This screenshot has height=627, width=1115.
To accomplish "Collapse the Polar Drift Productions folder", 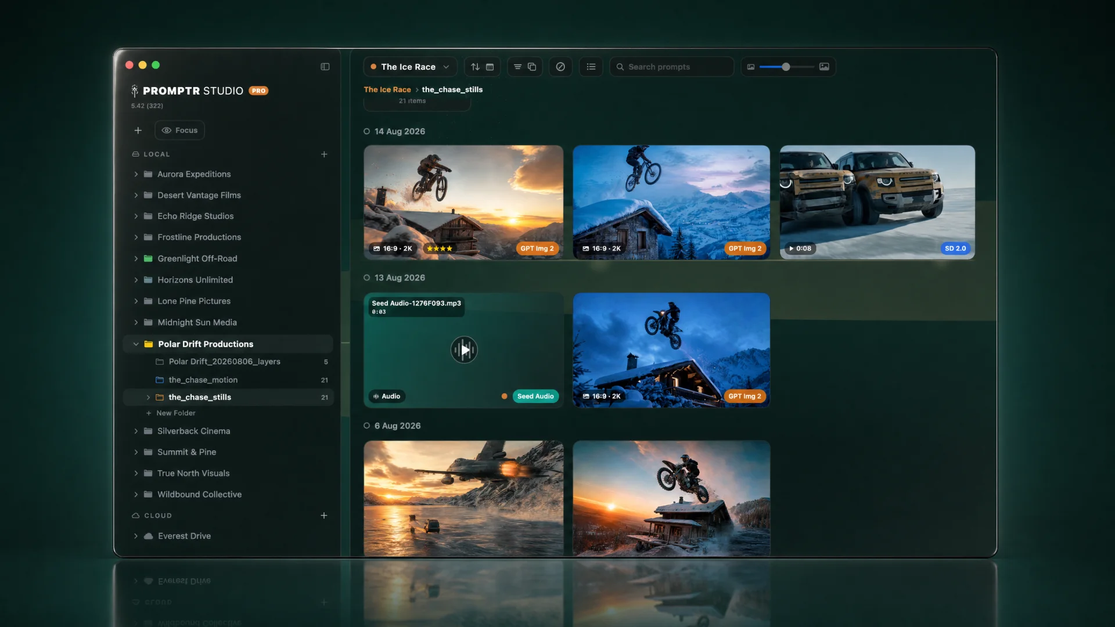I will pos(136,344).
